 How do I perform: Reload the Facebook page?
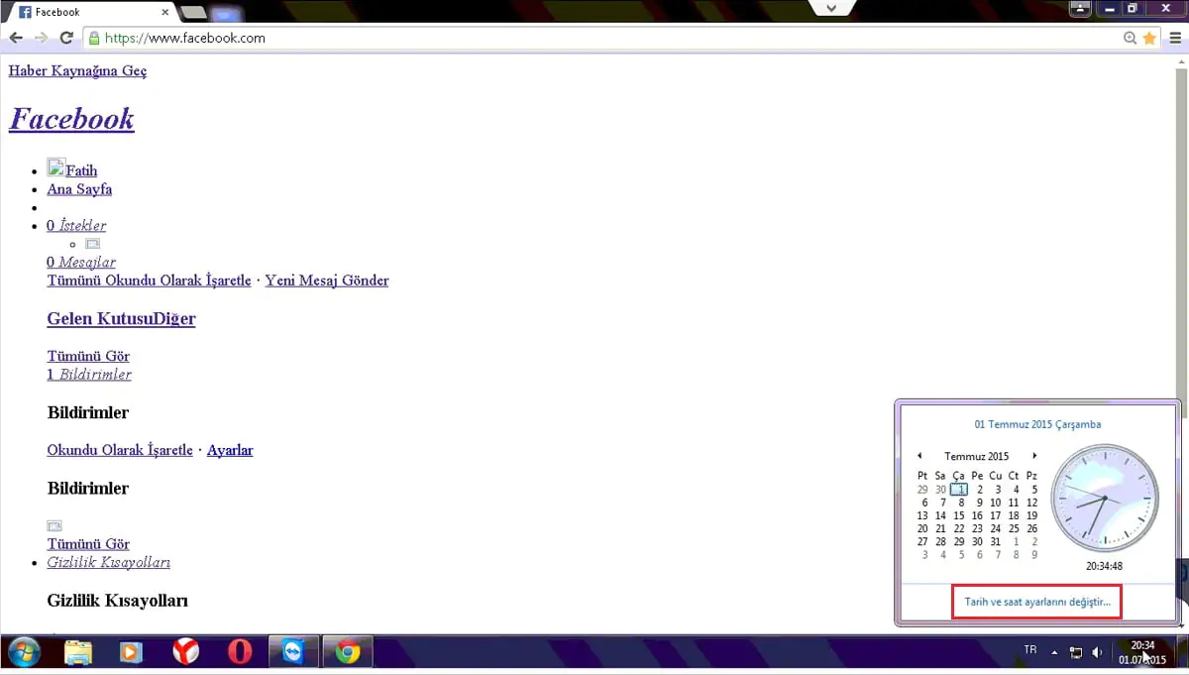click(x=66, y=38)
